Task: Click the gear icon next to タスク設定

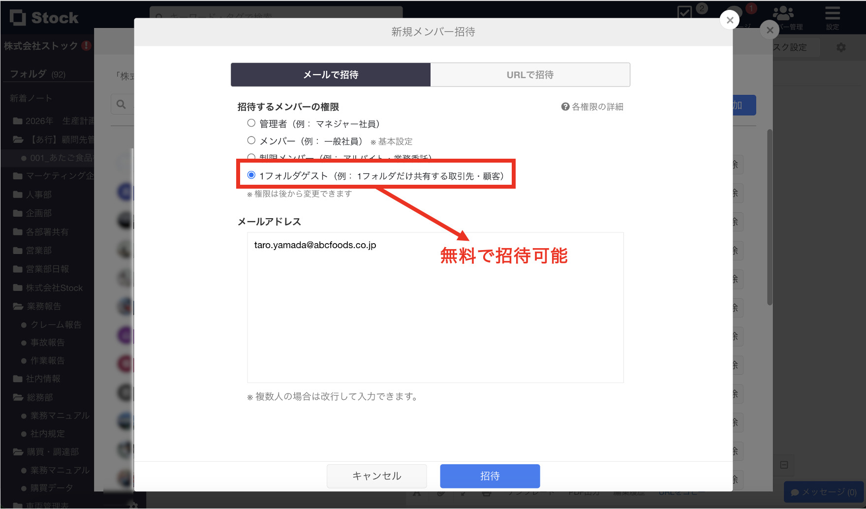Action: pyautogui.click(x=841, y=47)
